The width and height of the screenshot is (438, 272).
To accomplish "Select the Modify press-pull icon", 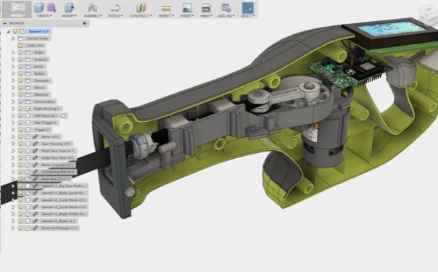I will (x=69, y=7).
